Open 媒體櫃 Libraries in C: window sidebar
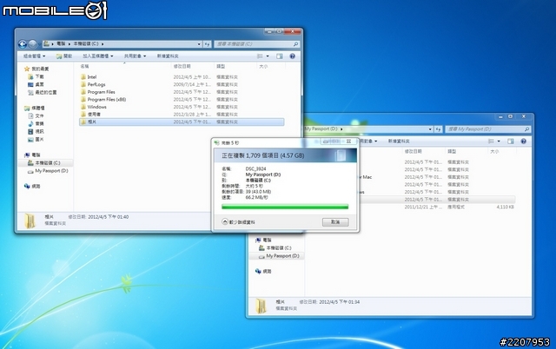This screenshot has height=349, width=556. coord(35,108)
